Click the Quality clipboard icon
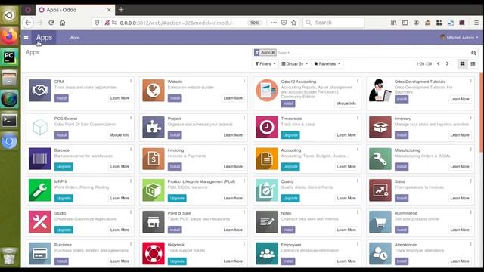Screen dimensions: 484x272 267,190
